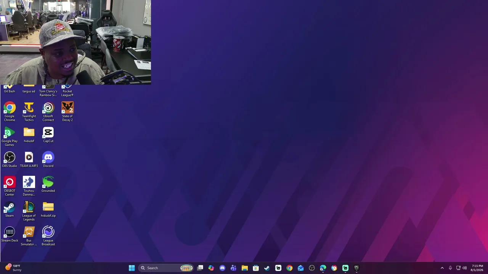
Task: Open Microsoft Store from the taskbar
Action: coord(256,268)
